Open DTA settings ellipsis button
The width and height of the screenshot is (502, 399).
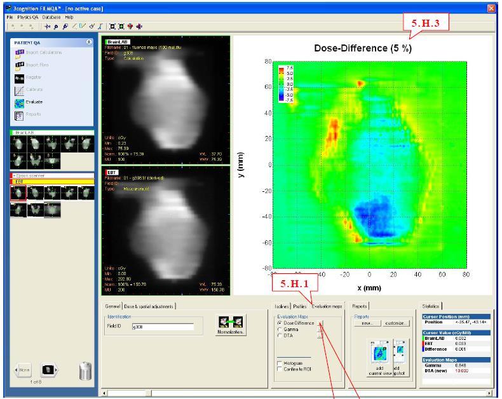(320, 335)
